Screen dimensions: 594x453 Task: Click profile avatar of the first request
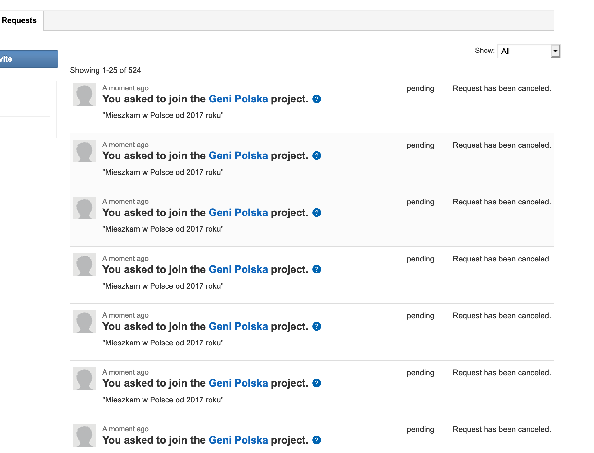click(x=85, y=94)
